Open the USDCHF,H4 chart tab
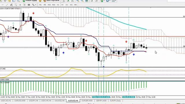The image size is (185, 104). click(46, 101)
